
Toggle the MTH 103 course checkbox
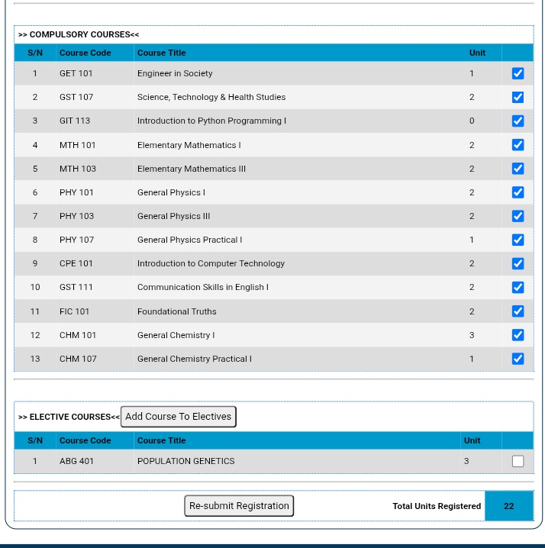(518, 169)
